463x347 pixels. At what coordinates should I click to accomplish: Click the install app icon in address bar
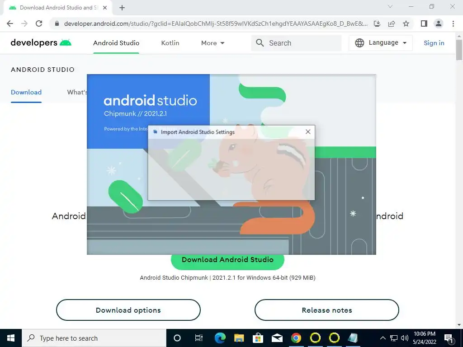click(x=377, y=23)
